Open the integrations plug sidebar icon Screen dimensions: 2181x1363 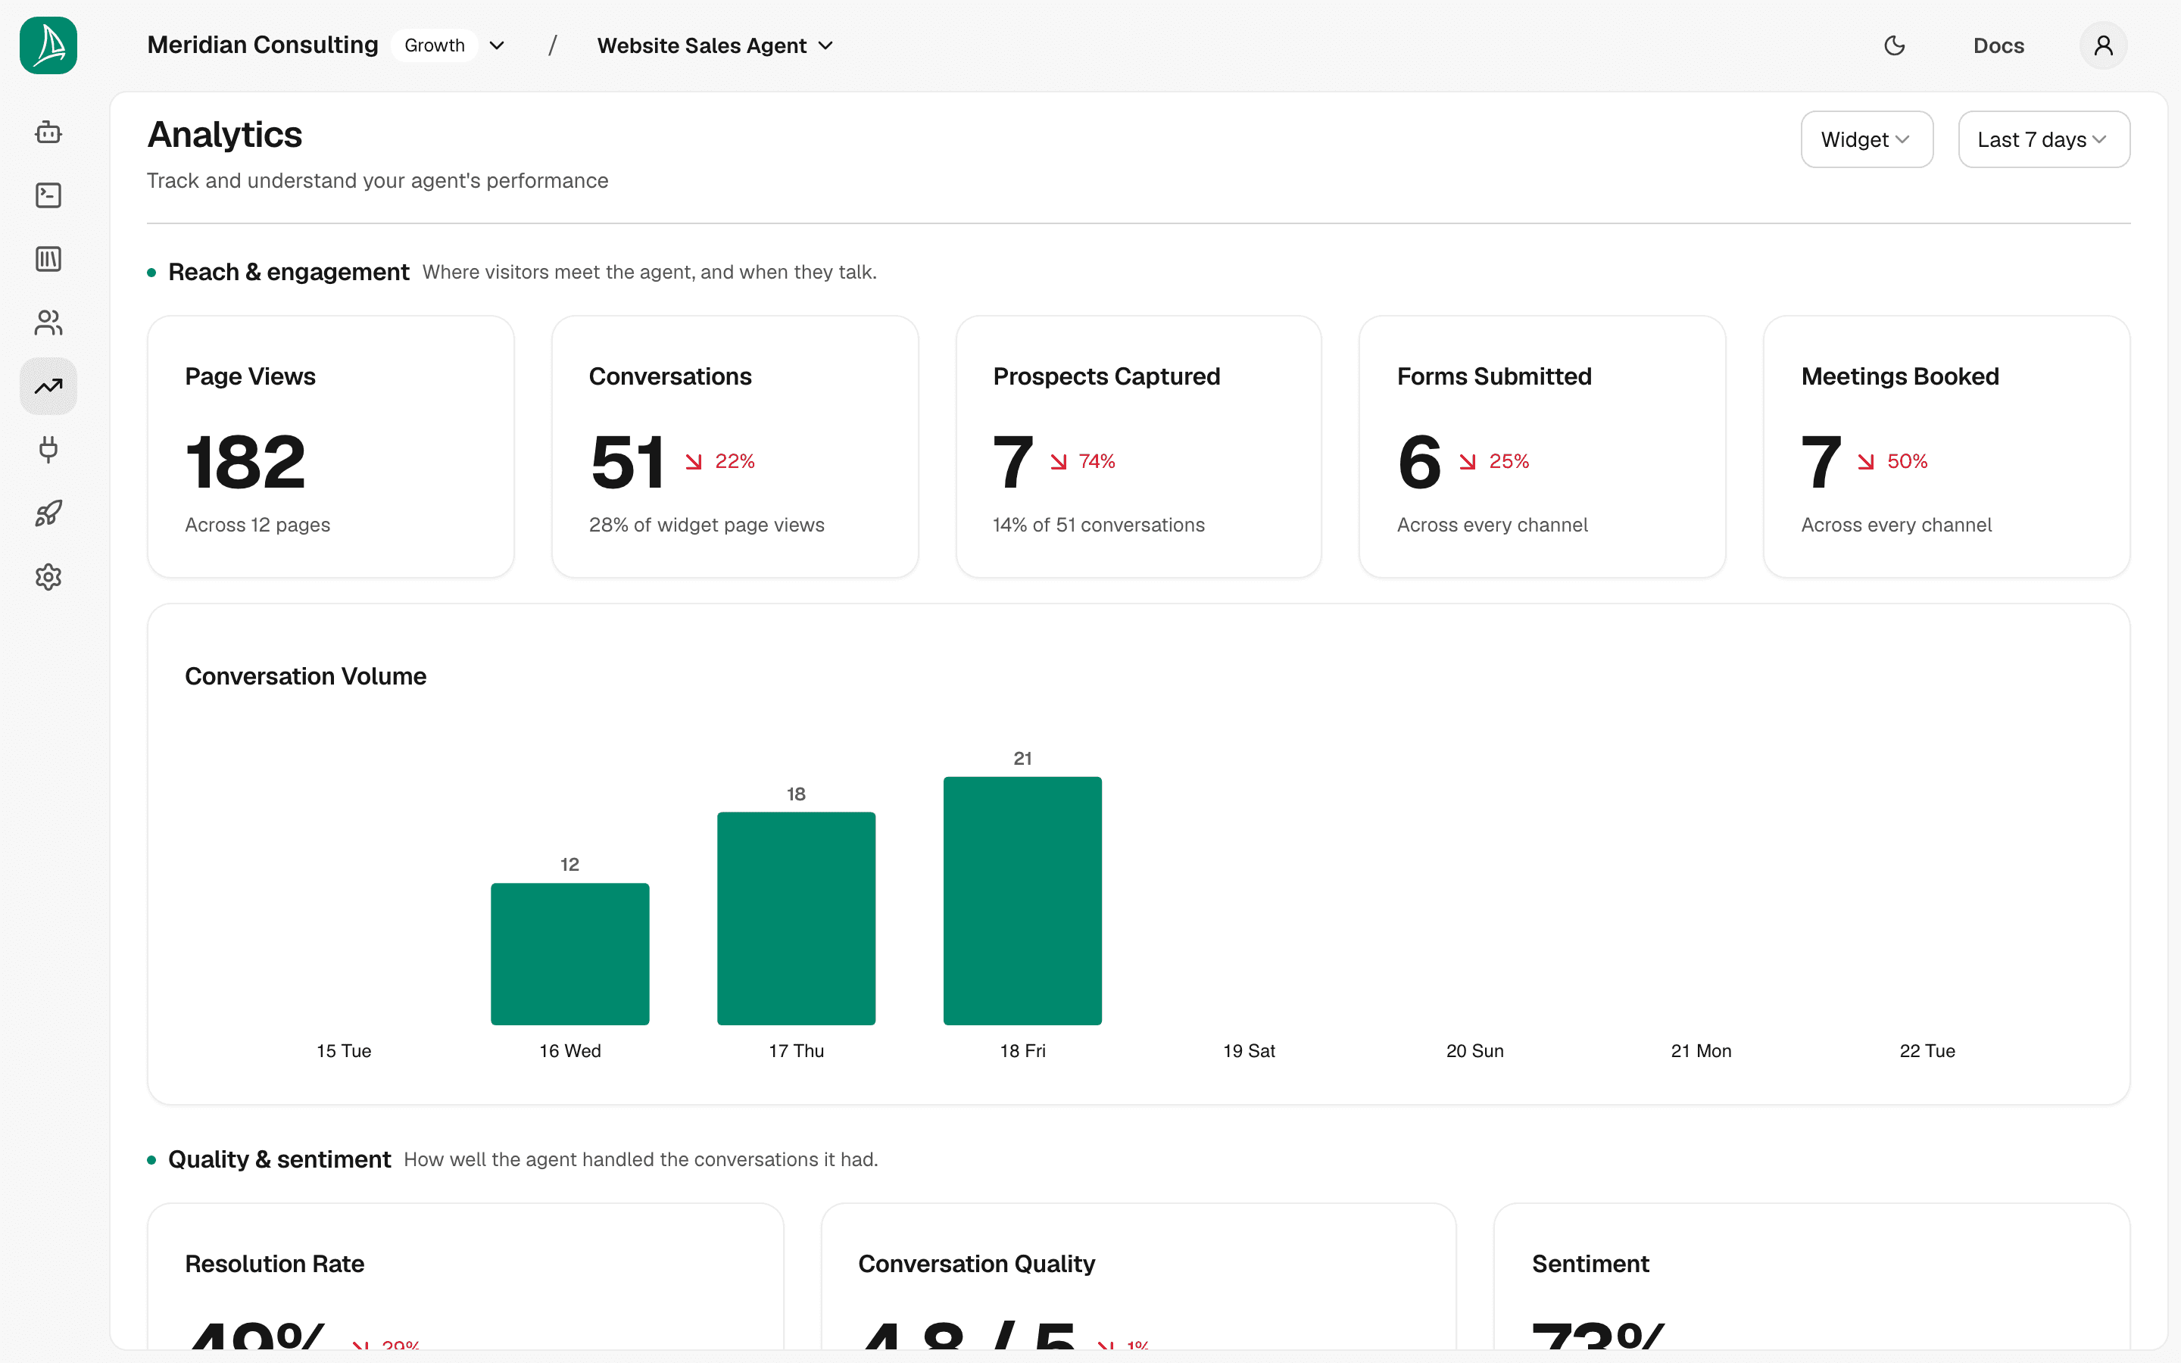[x=48, y=450]
